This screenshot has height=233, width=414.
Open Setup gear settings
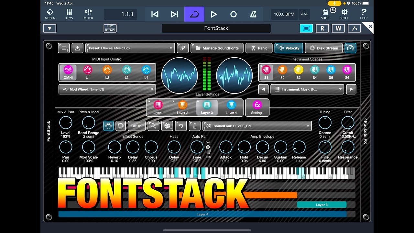click(344, 14)
